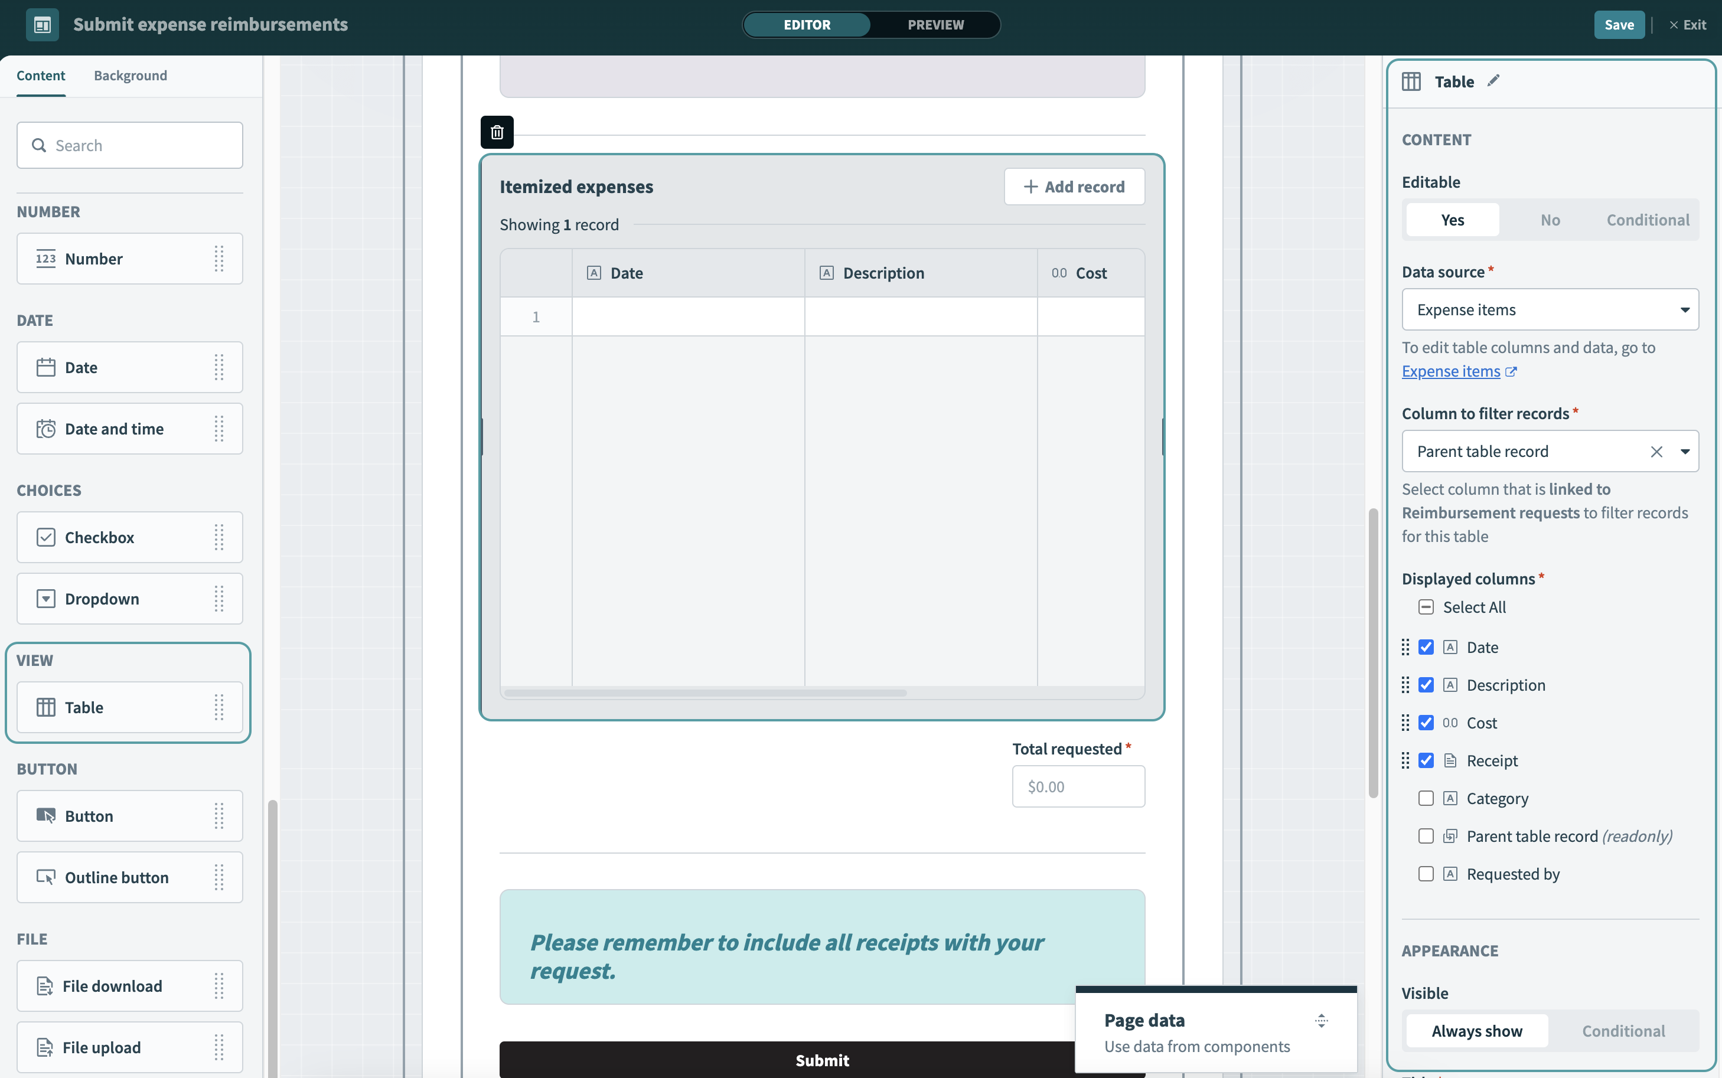Viewport: 1722px width, 1078px height.
Task: Toggle the Select All checkbox
Action: tap(1426, 607)
